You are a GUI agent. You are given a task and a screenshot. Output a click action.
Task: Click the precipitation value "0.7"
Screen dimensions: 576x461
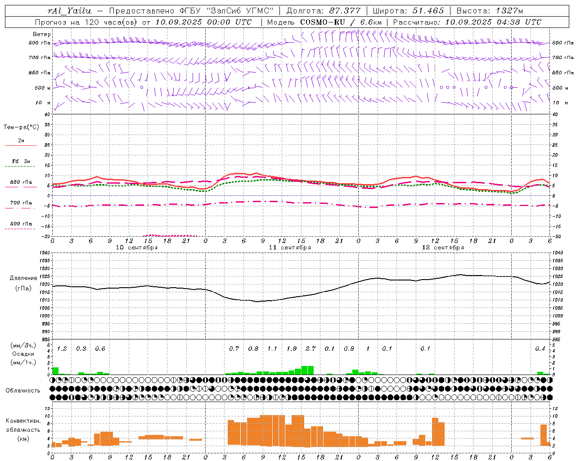234,349
